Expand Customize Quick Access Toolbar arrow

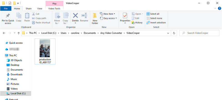coord(18,3)
